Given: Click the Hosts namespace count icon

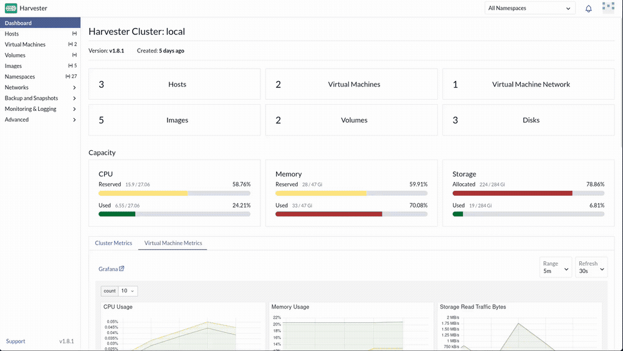Looking at the screenshot, I should tap(74, 34).
